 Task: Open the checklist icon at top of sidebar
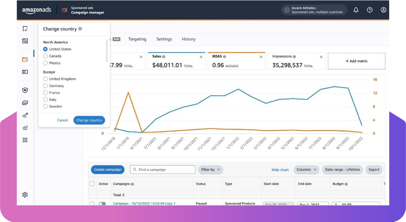pyautogui.click(x=25, y=28)
